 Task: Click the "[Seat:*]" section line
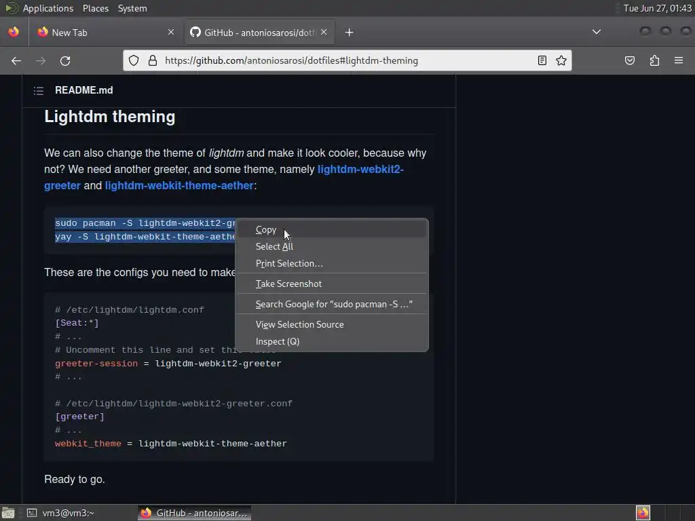click(77, 323)
